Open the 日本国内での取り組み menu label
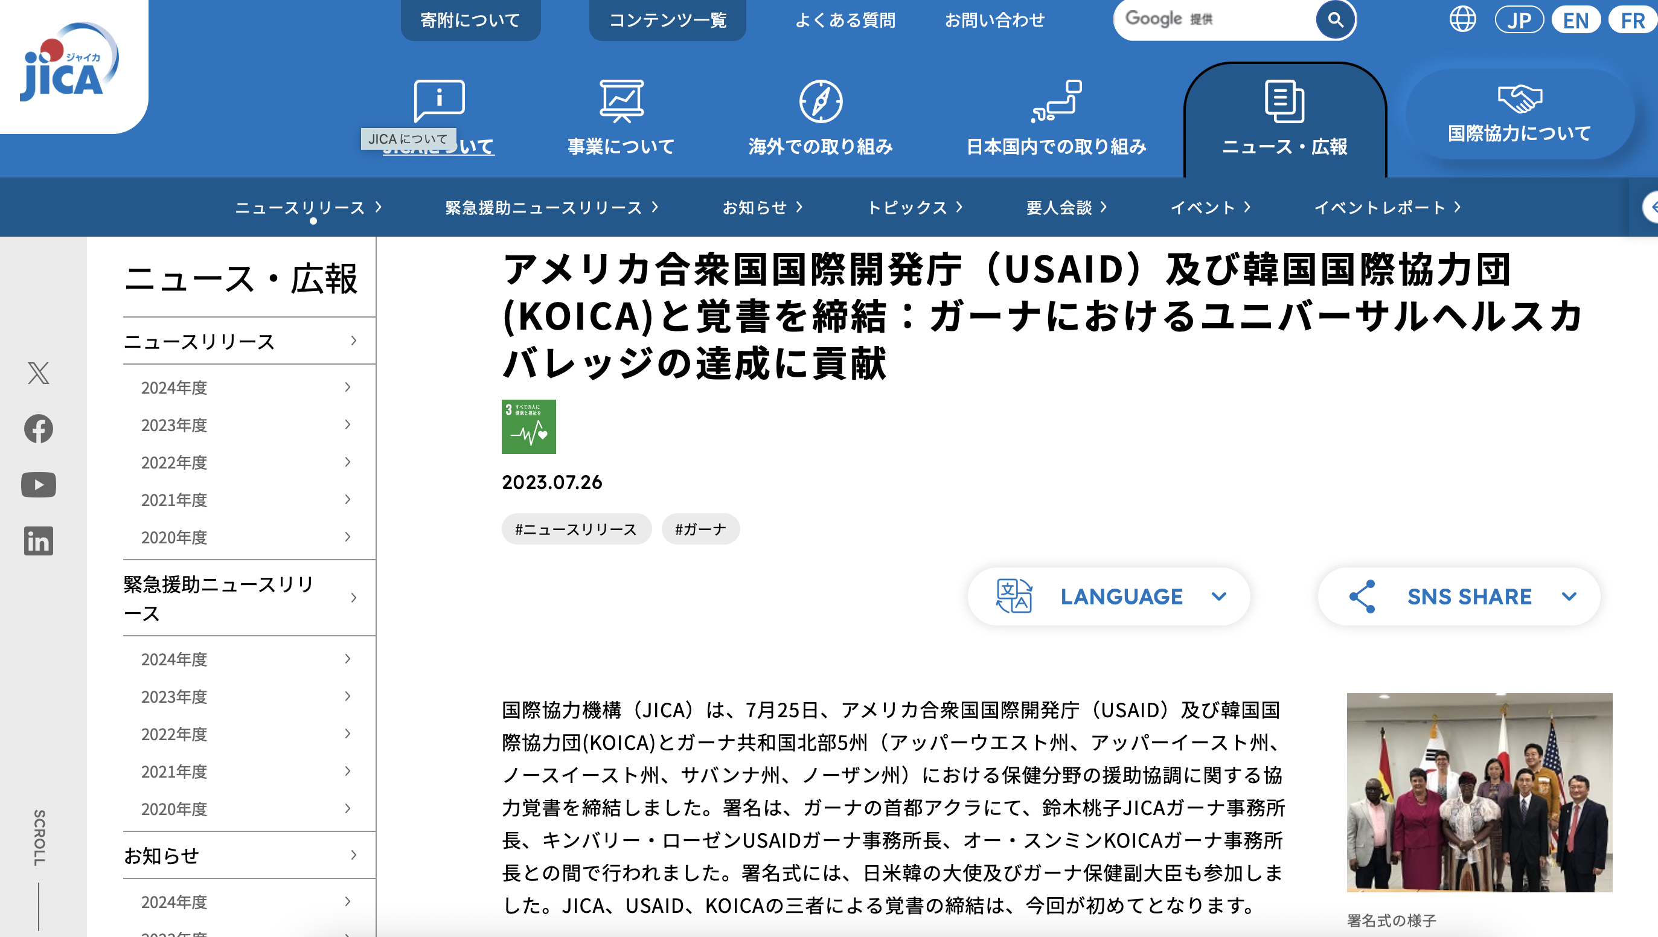Image resolution: width=1658 pixels, height=937 pixels. (1056, 146)
